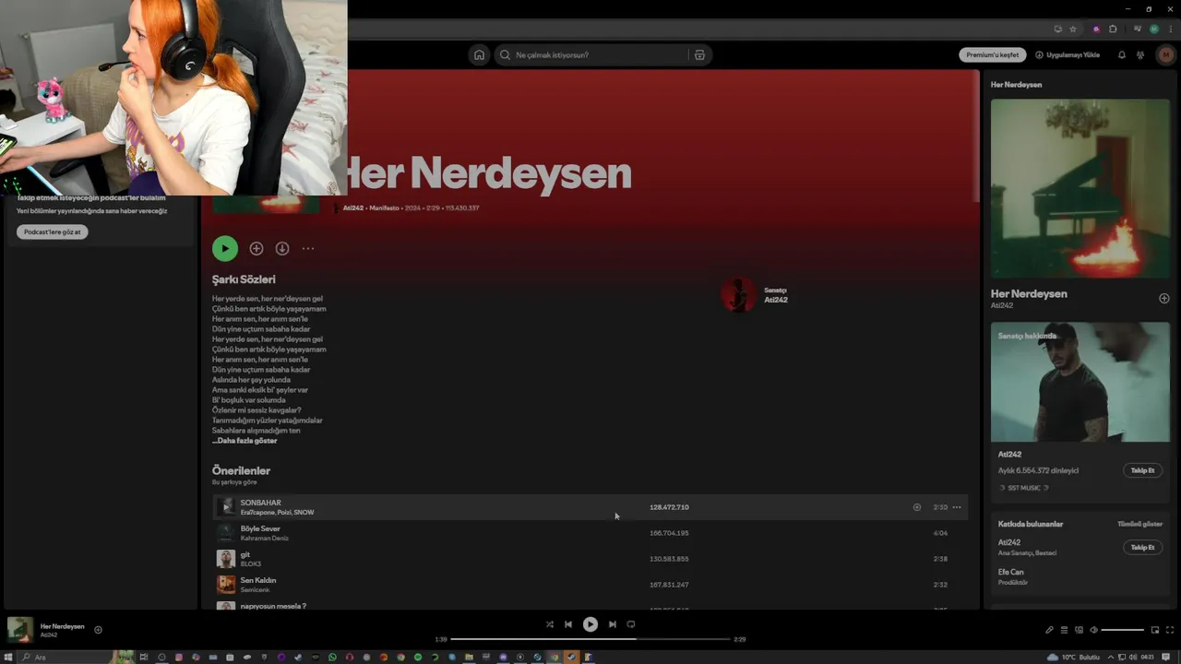Open the Chrome three-dot menu
Image resolution: width=1181 pixels, height=664 pixels.
(1170, 29)
